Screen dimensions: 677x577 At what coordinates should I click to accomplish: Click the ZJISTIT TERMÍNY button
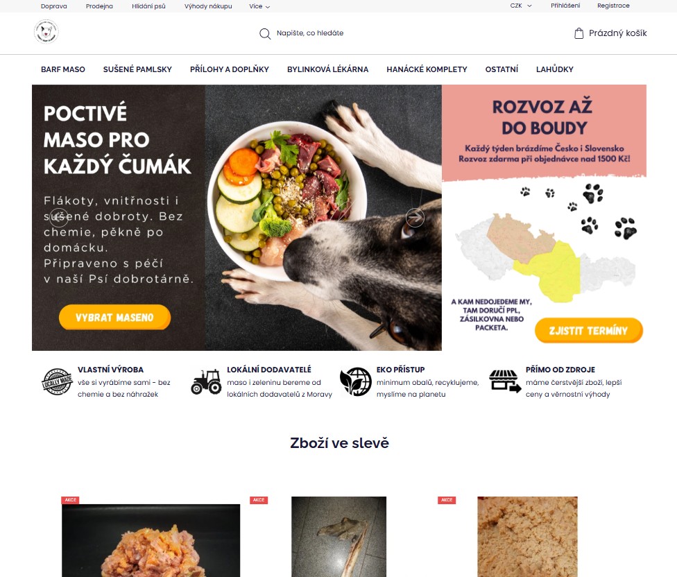click(588, 331)
